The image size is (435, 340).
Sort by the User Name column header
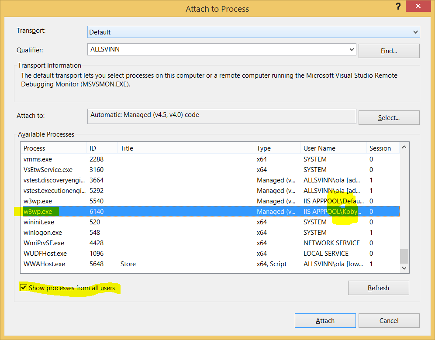point(334,148)
